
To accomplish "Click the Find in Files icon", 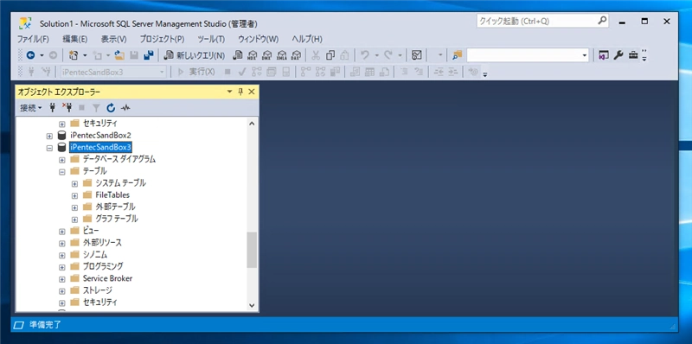I will (x=457, y=55).
